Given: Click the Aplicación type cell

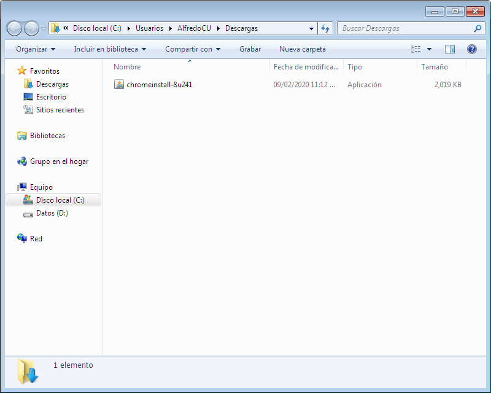Looking at the screenshot, I should tap(364, 85).
